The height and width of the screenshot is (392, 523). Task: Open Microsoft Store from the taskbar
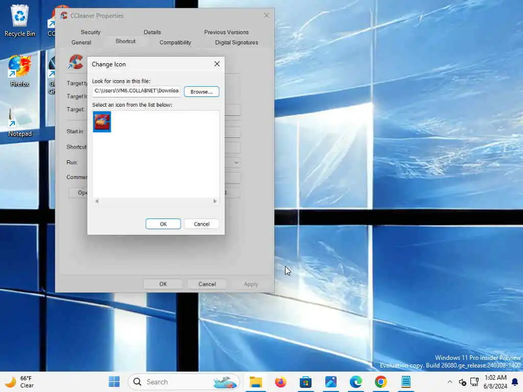click(305, 382)
